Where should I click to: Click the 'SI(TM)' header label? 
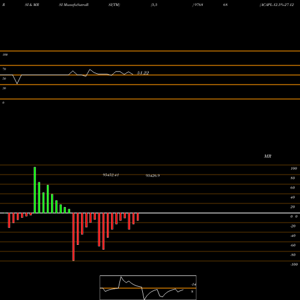(114, 5)
